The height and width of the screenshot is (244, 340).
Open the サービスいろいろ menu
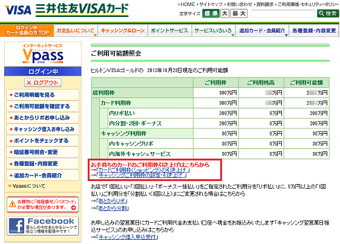tap(214, 31)
